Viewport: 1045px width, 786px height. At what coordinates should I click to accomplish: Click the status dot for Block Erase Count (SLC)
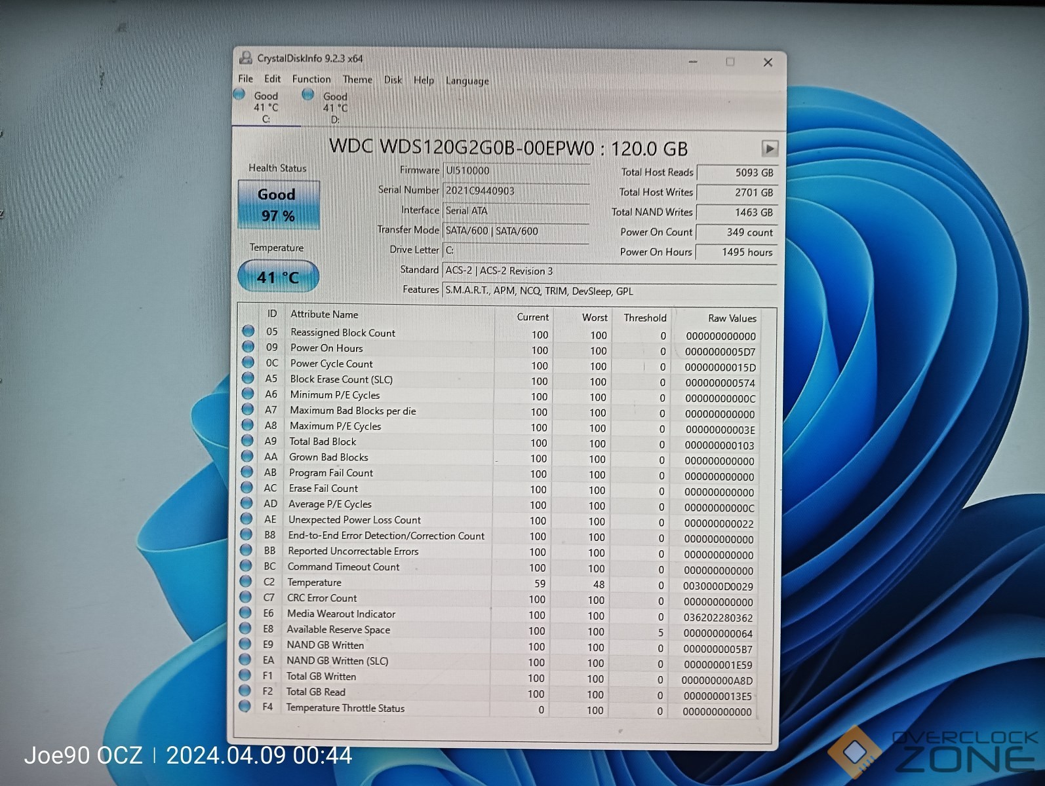click(x=248, y=378)
